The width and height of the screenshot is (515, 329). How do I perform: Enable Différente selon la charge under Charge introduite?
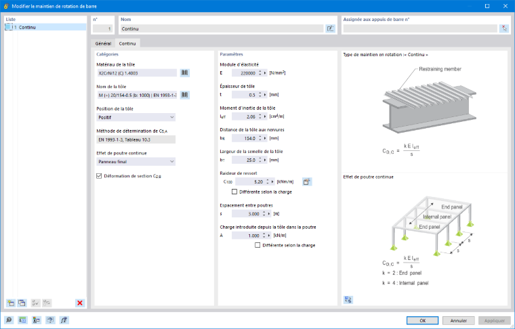[x=257, y=245]
